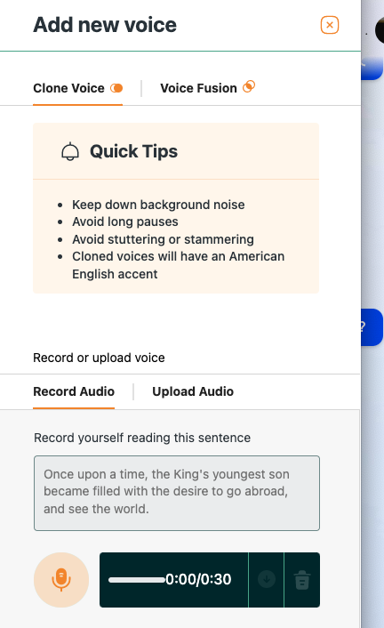Click the dark avatar circle at top right

[380, 30]
